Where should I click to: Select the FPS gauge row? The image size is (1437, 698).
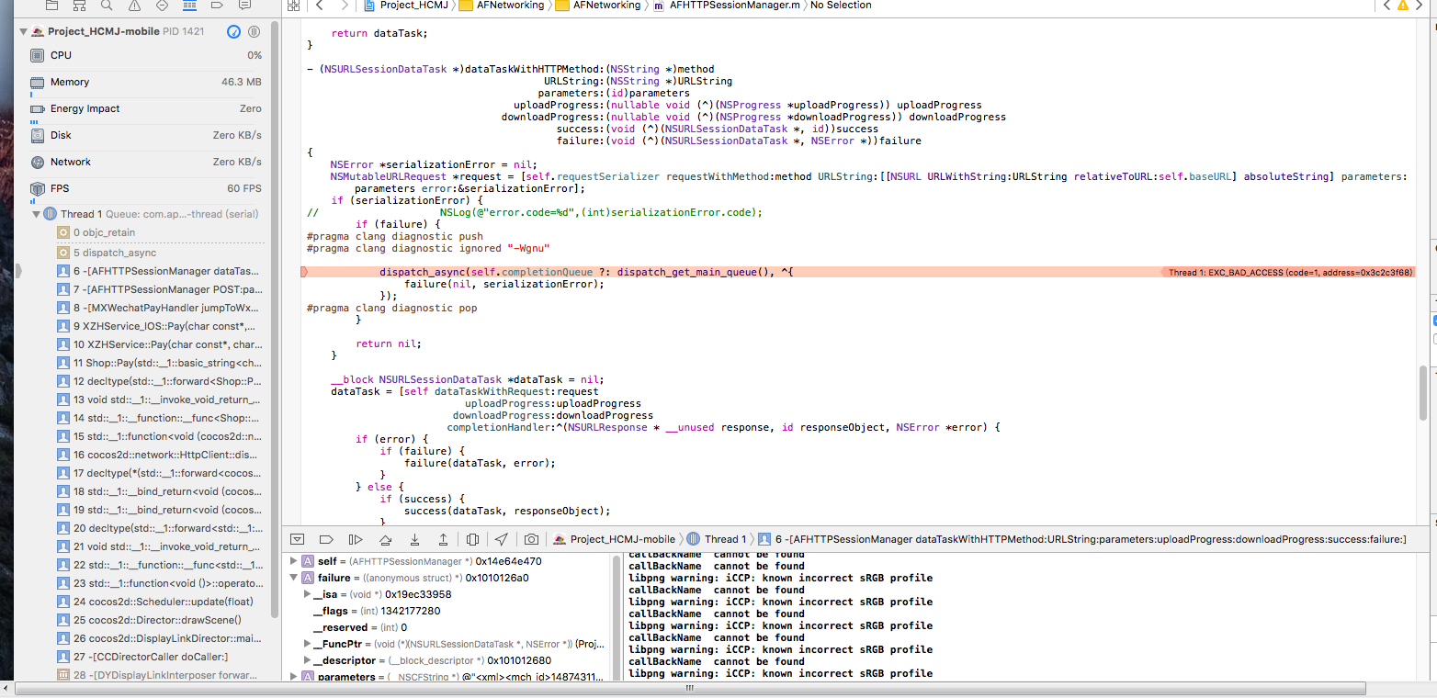pos(146,188)
